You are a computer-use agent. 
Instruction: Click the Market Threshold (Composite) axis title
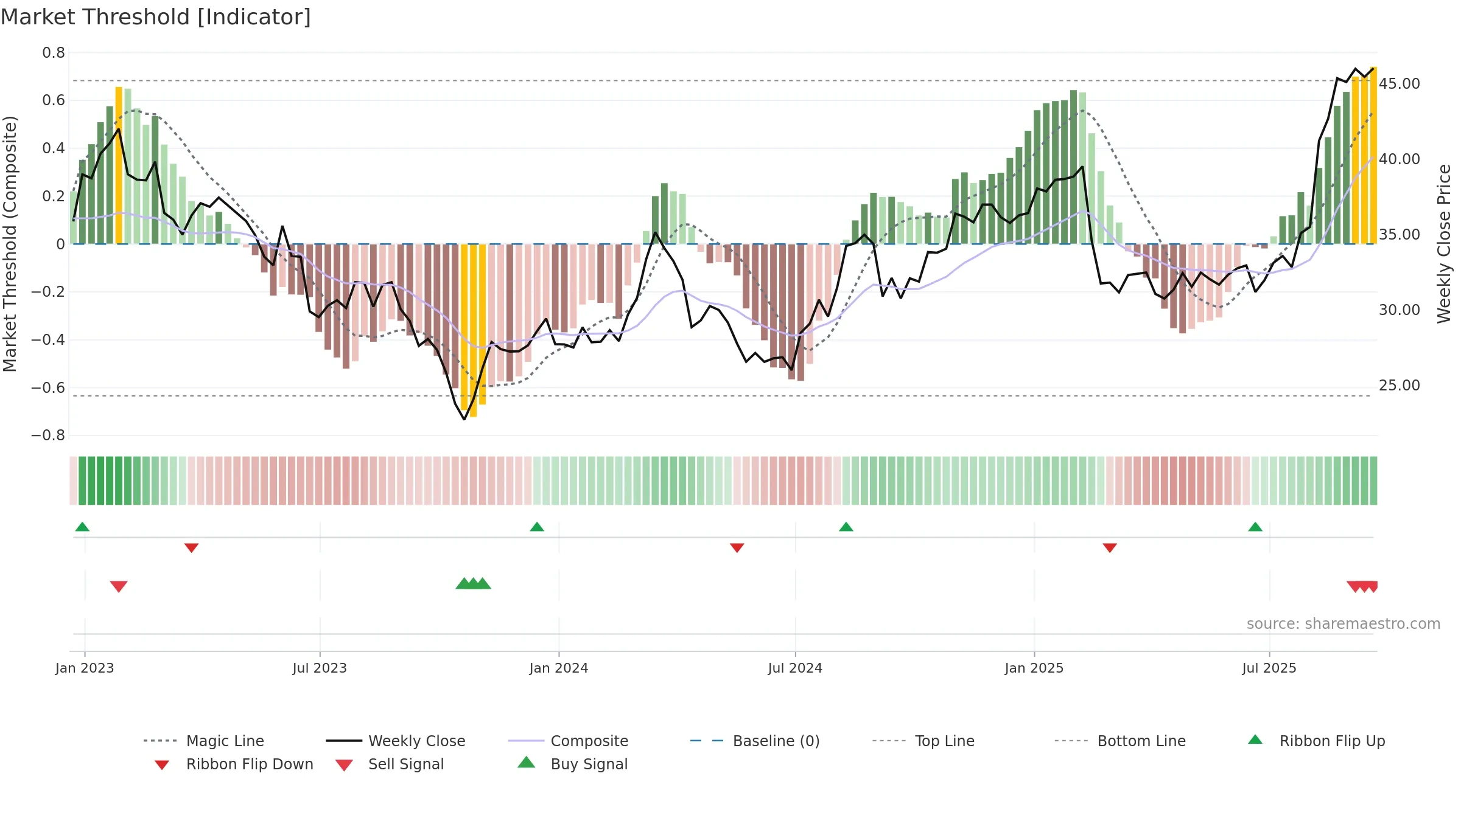(x=10, y=243)
